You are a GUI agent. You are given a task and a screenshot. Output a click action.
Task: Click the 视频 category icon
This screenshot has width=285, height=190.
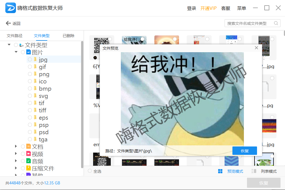coord(29,153)
